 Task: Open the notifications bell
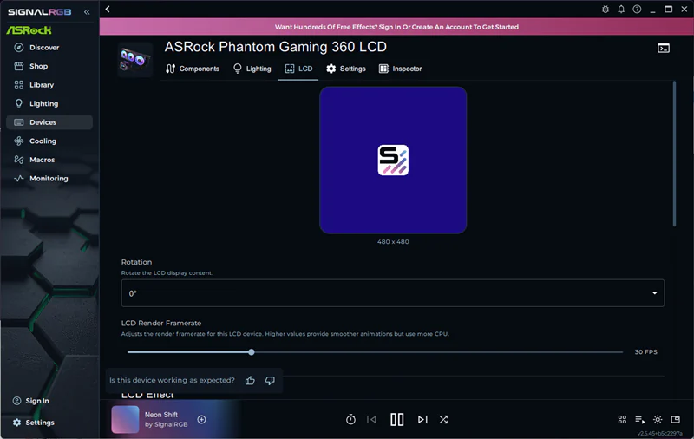point(621,9)
